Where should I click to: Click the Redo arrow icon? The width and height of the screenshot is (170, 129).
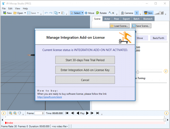[51, 13]
